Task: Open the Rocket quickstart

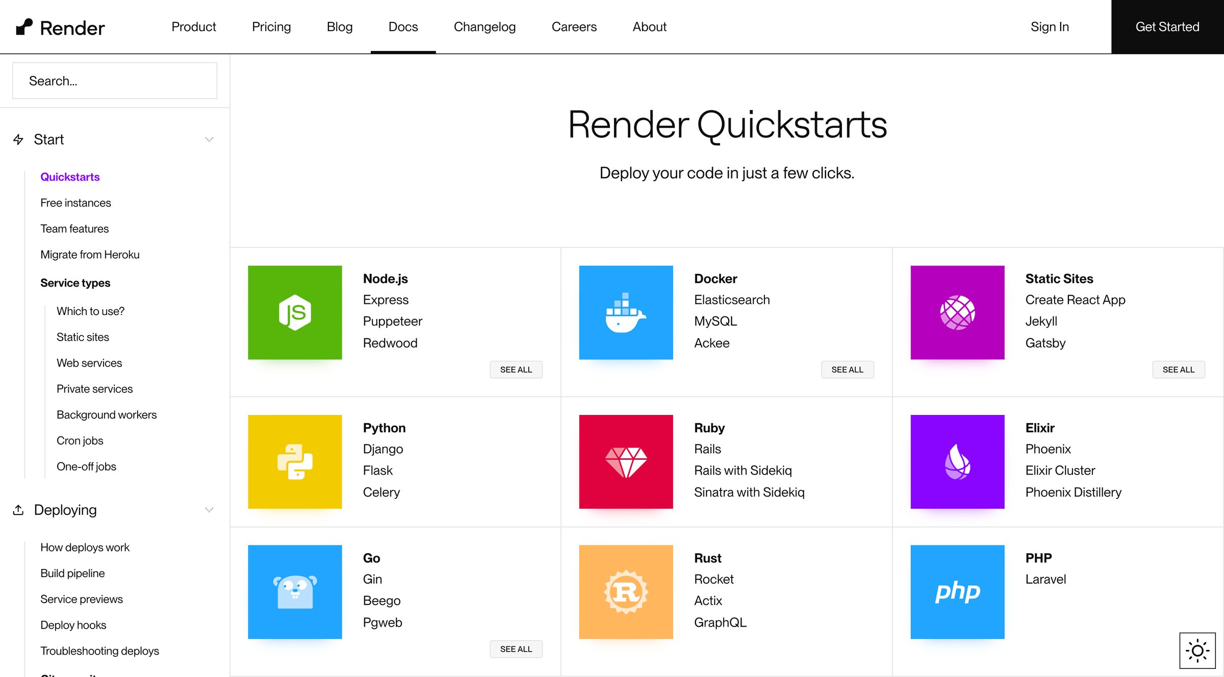Action: pos(713,579)
